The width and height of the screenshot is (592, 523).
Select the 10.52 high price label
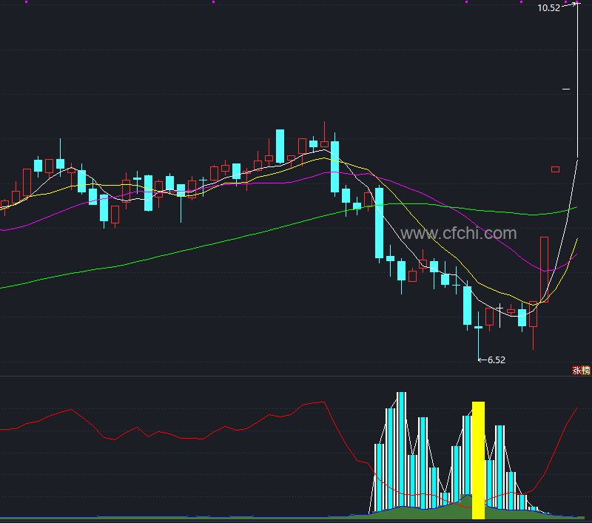tap(548, 8)
